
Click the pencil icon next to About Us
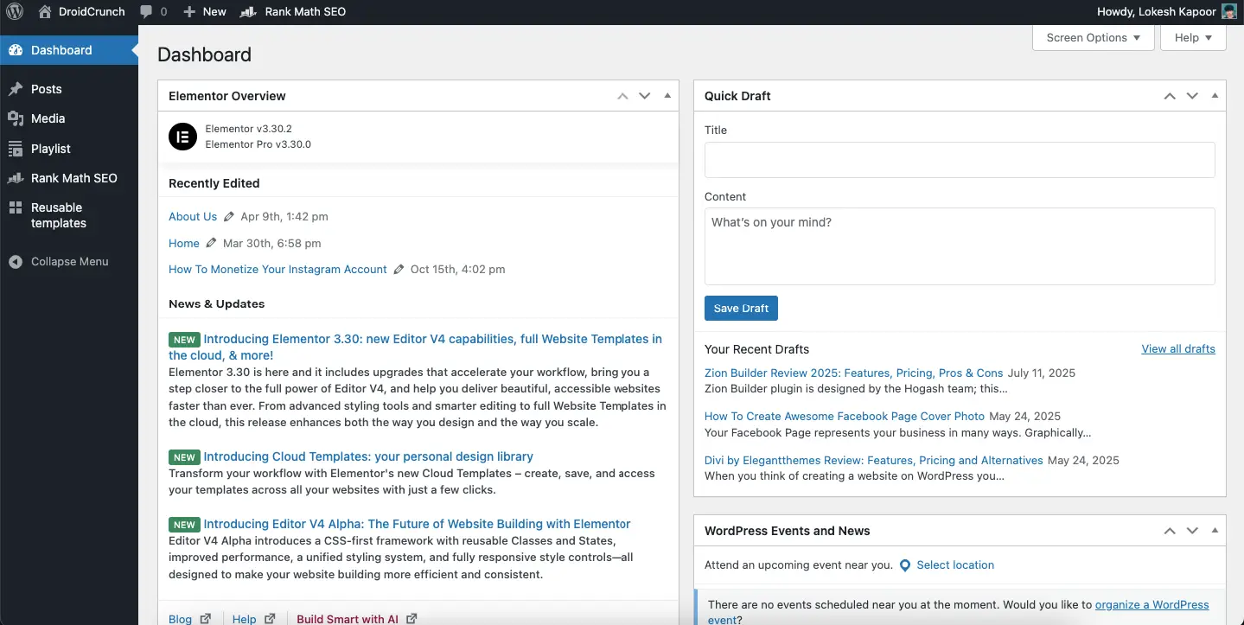(229, 216)
